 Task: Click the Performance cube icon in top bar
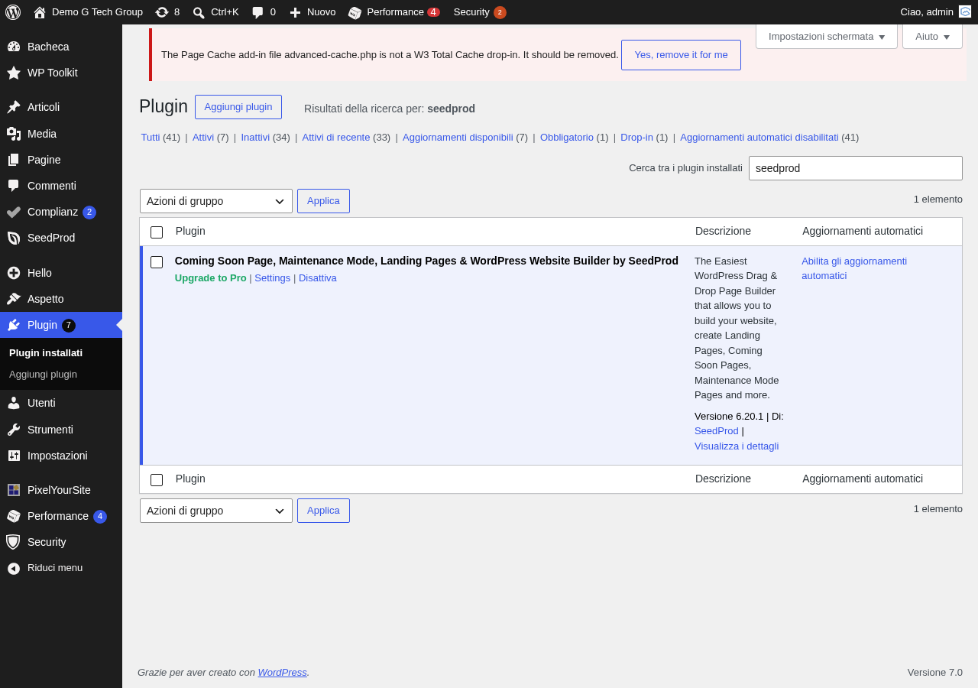[355, 12]
